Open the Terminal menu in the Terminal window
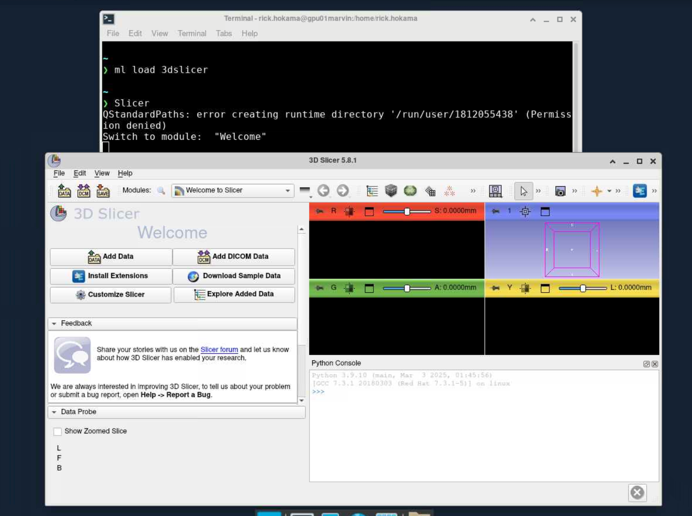 (x=192, y=33)
